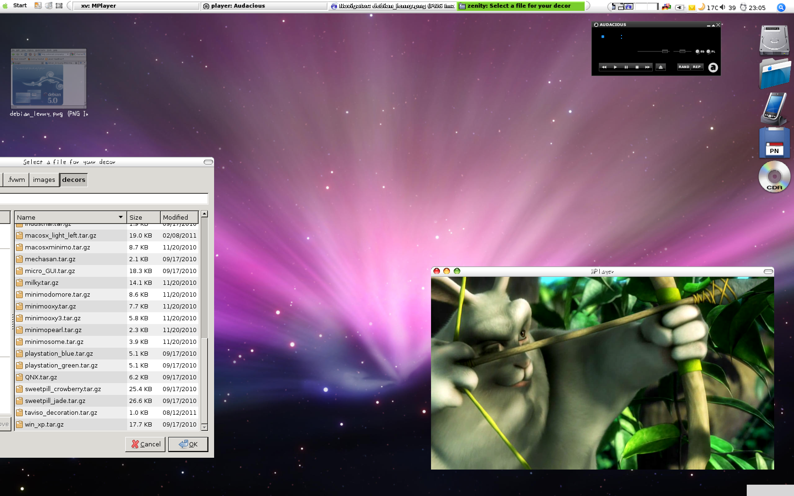Click the file location input field
The height and width of the screenshot is (496, 794).
point(104,198)
